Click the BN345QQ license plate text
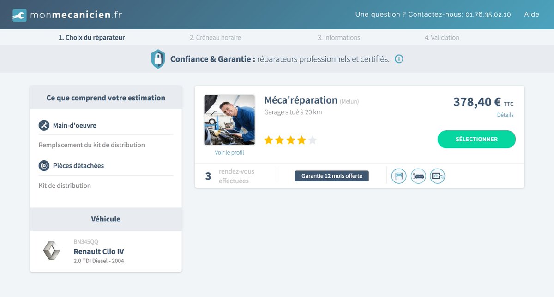Screen dimensions: 554x297 (86, 242)
